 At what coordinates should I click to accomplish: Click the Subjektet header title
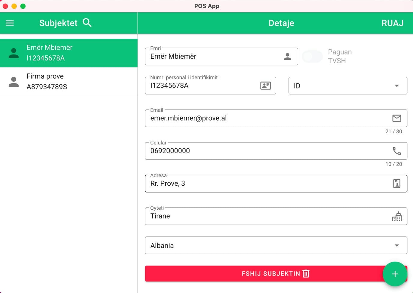coord(58,23)
